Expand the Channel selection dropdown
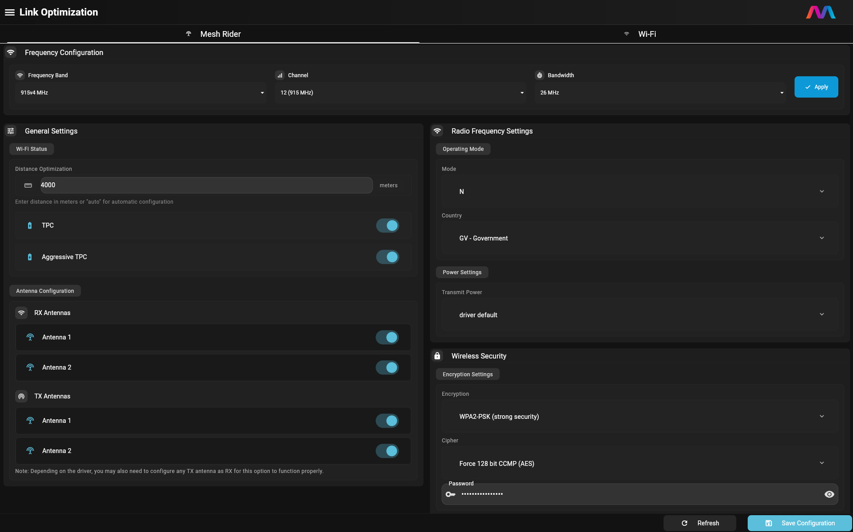This screenshot has height=532, width=853. click(400, 93)
